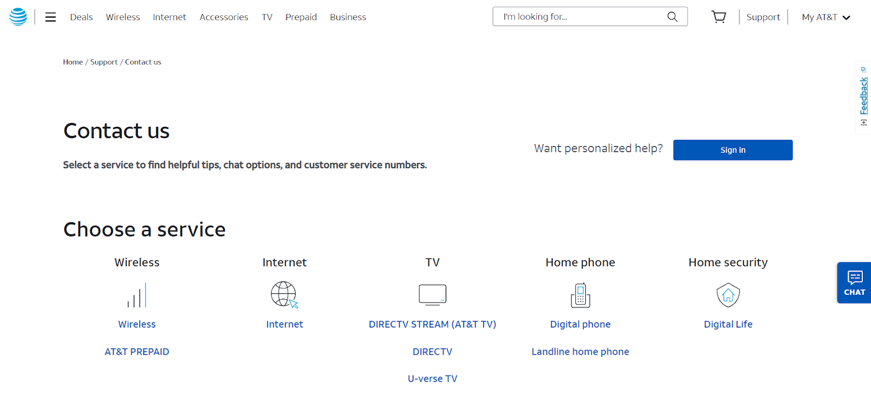
Task: Go to Support in the breadcrumb
Action: coord(104,62)
